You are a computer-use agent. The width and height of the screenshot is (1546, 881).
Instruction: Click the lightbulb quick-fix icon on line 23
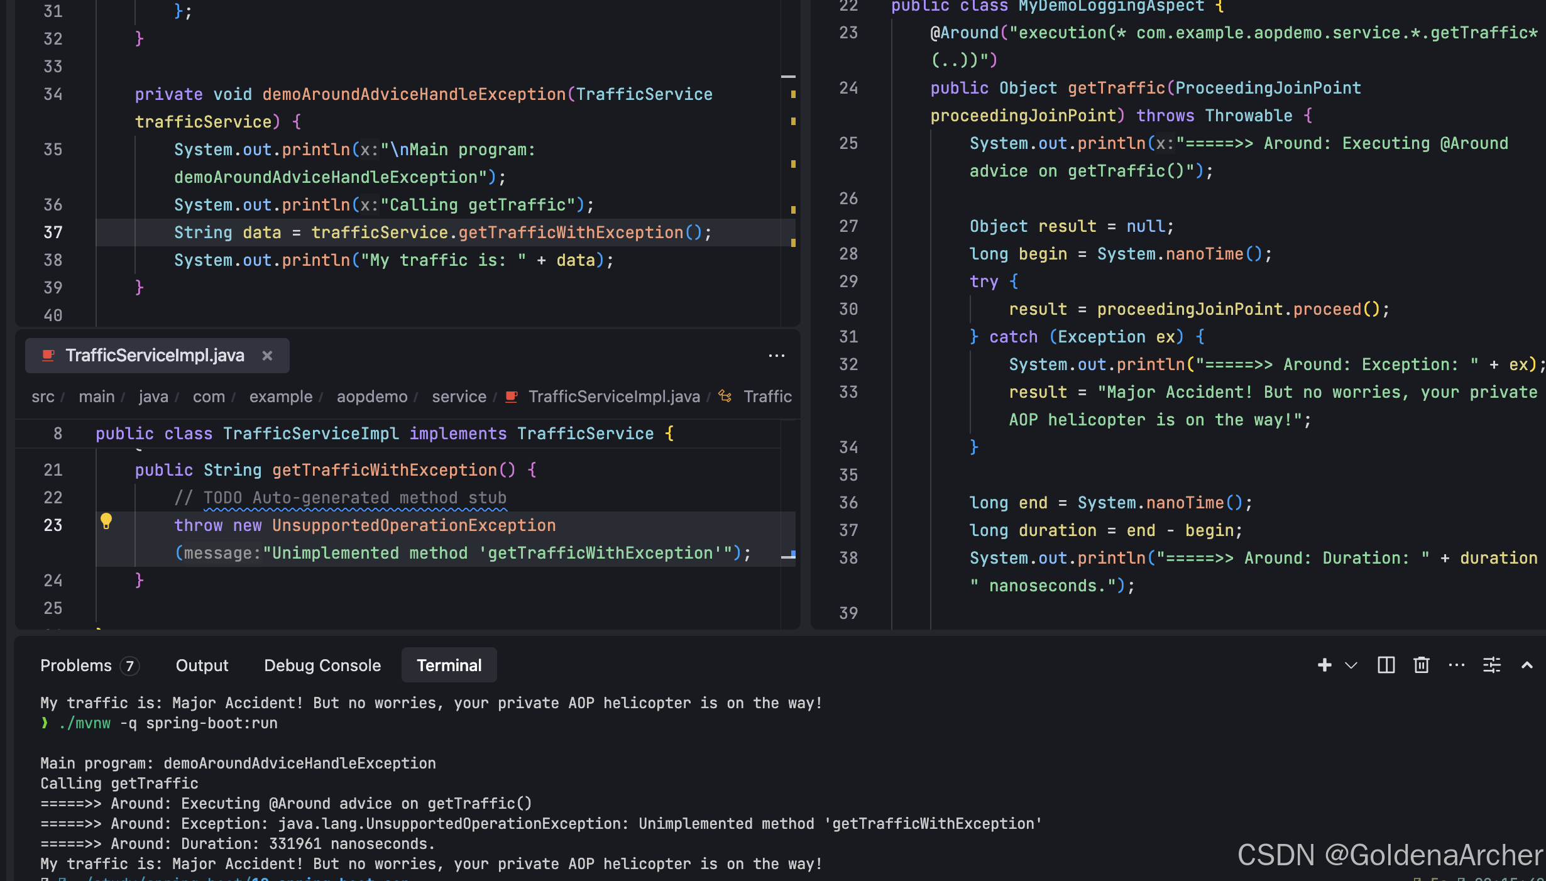(x=106, y=521)
